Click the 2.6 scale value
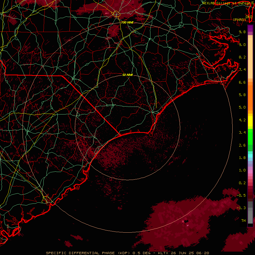The image size is (255, 255). 242,145
